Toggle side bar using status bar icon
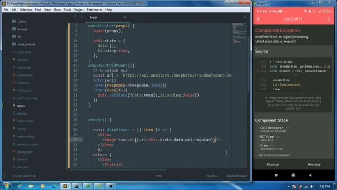This screenshot has height=190, width=337. click(5, 176)
